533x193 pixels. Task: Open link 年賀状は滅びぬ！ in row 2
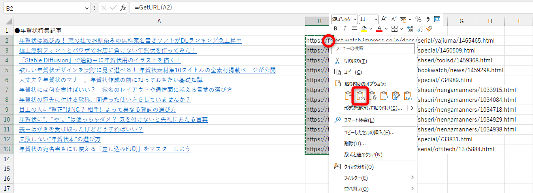pyautogui.click(x=130, y=41)
